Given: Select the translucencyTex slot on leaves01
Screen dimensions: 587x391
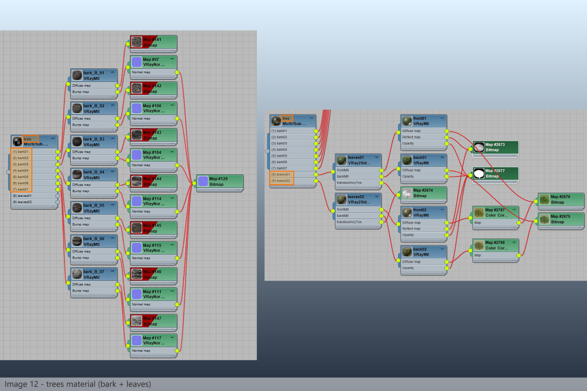Looking at the screenshot, I should [358, 182].
